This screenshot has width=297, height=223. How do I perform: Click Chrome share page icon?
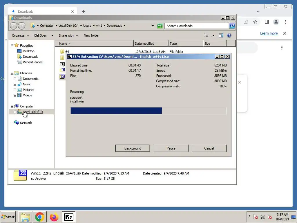click(x=246, y=22)
